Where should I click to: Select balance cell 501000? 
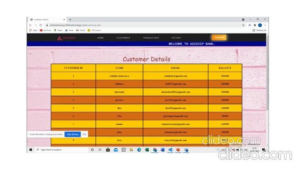[225, 76]
